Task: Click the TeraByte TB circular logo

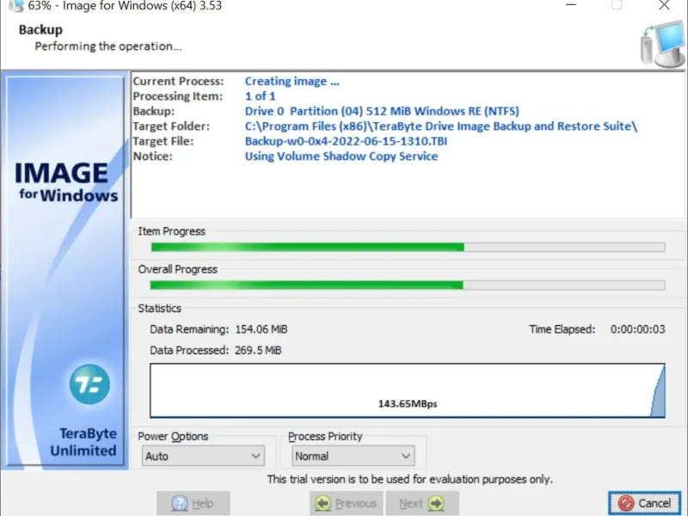Action: coord(89,384)
